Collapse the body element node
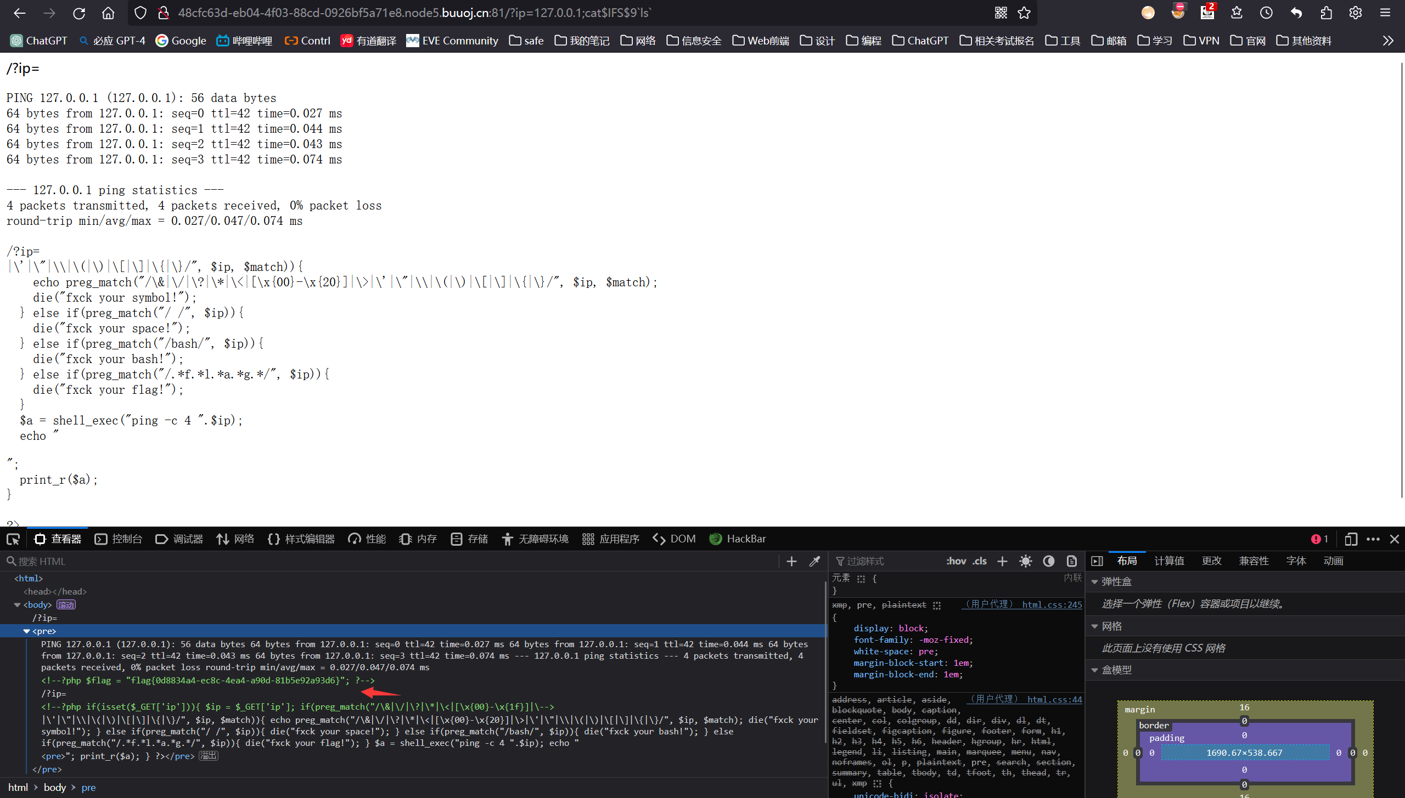The width and height of the screenshot is (1405, 798). click(x=17, y=605)
